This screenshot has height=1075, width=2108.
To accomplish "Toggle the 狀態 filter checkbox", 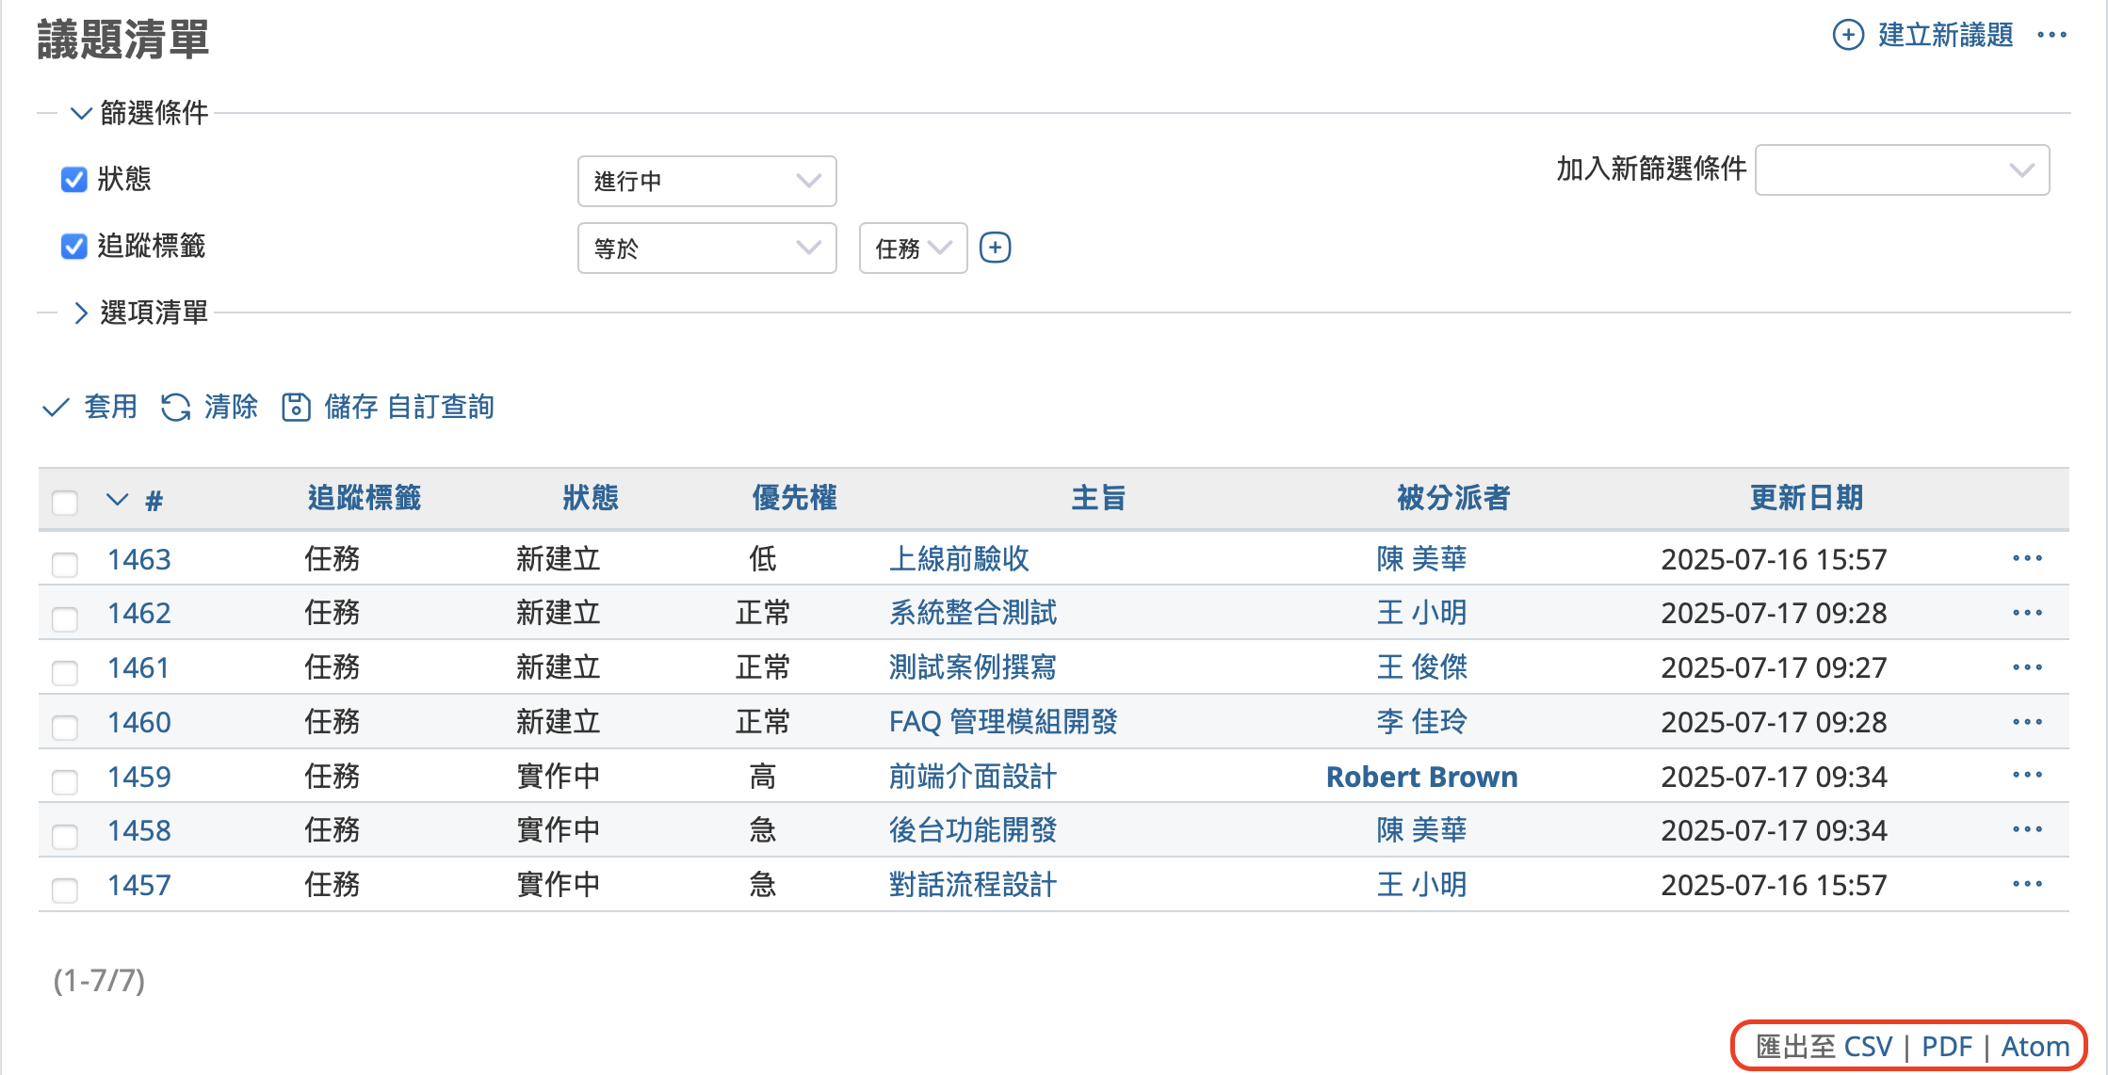I will [x=73, y=179].
